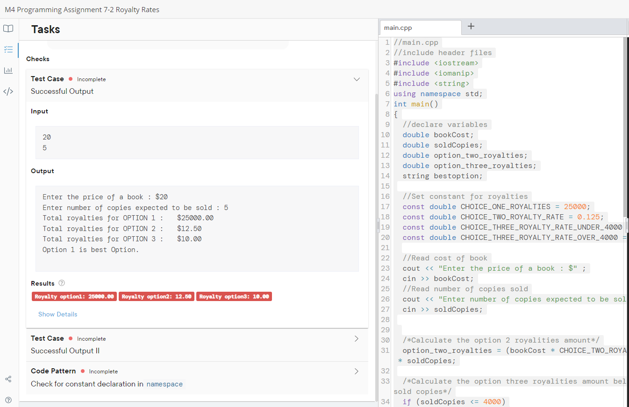Click the M4 Programming Assignment 7-2 title

(82, 9)
